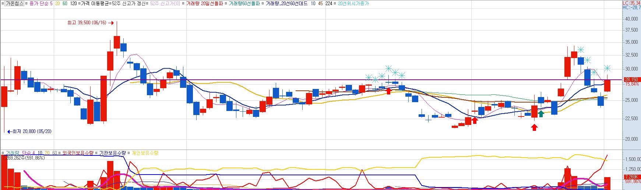The image size is (641, 190).
Task: Click the 40,000 price axis label
Action: pyautogui.click(x=632, y=19)
